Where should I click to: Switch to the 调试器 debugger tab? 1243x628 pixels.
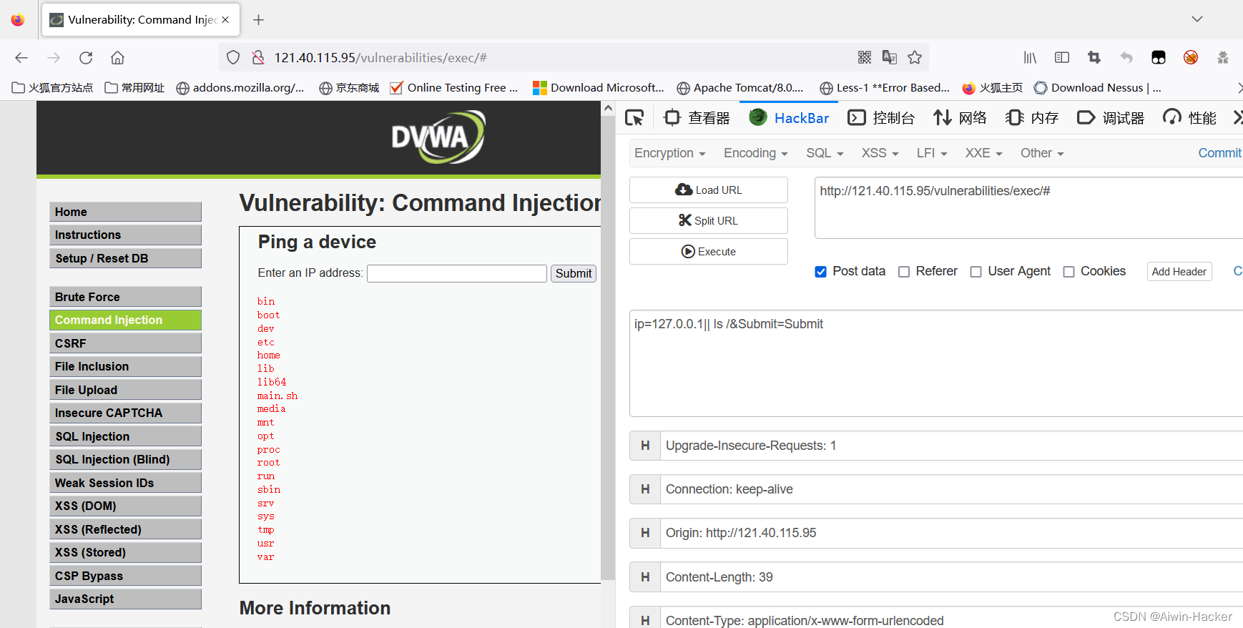[x=1111, y=118]
